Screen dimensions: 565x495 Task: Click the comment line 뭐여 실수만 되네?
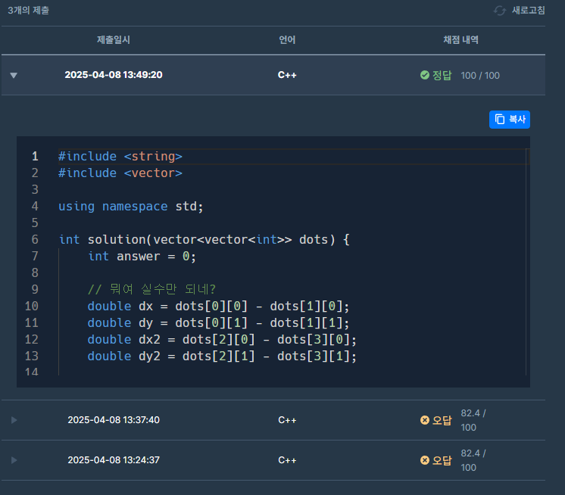point(151,289)
